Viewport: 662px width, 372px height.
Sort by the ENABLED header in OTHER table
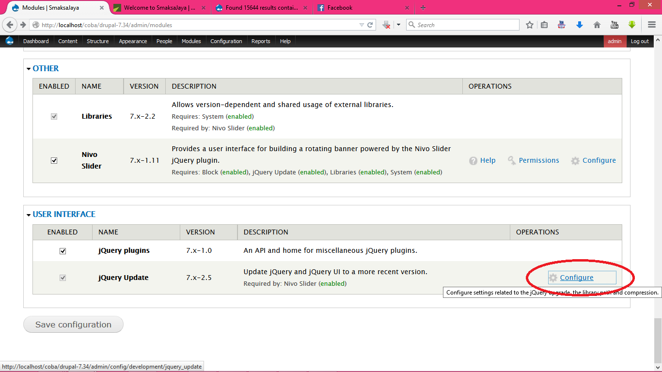point(54,86)
